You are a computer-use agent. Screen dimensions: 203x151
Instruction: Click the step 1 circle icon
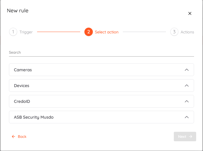(13, 32)
